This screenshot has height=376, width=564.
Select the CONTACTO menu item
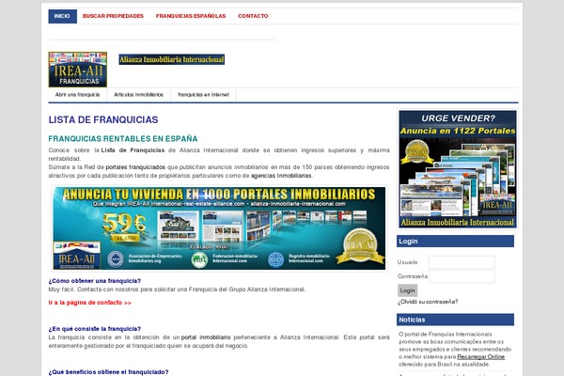pos(253,16)
